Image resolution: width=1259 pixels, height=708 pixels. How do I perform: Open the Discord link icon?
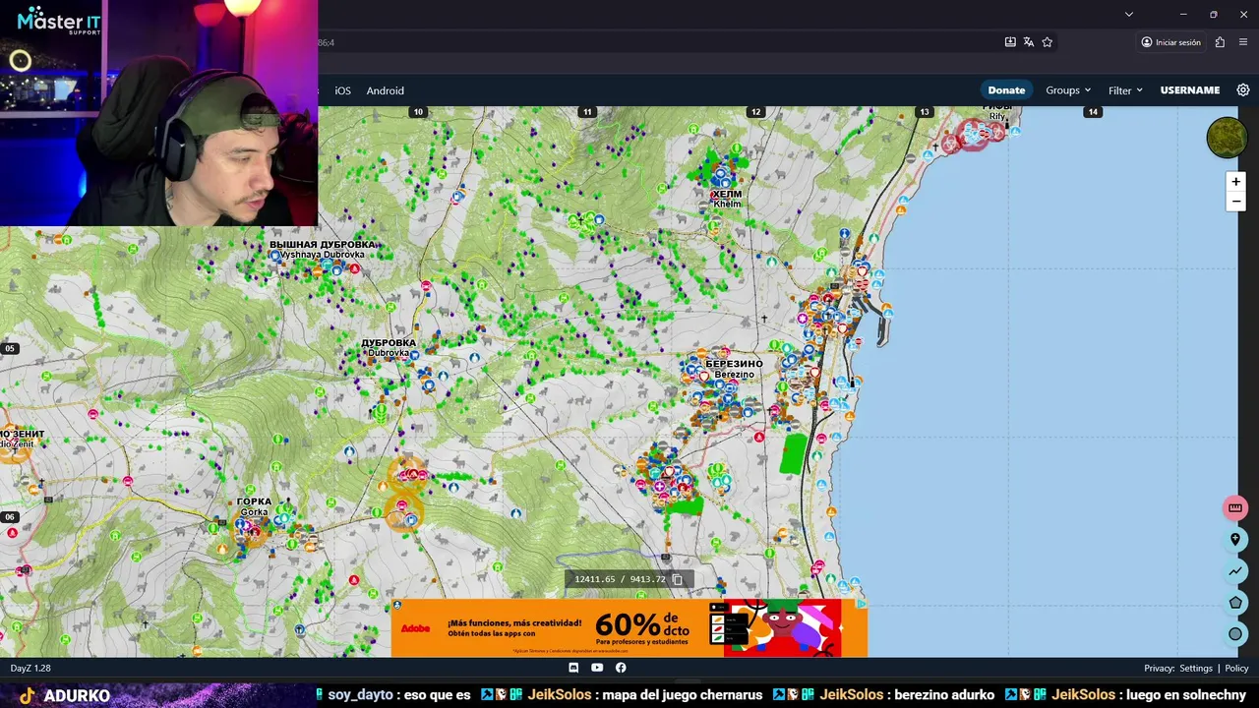573,668
